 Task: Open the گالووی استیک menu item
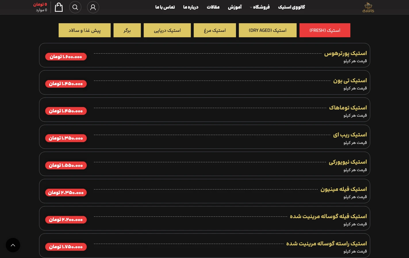291,7
